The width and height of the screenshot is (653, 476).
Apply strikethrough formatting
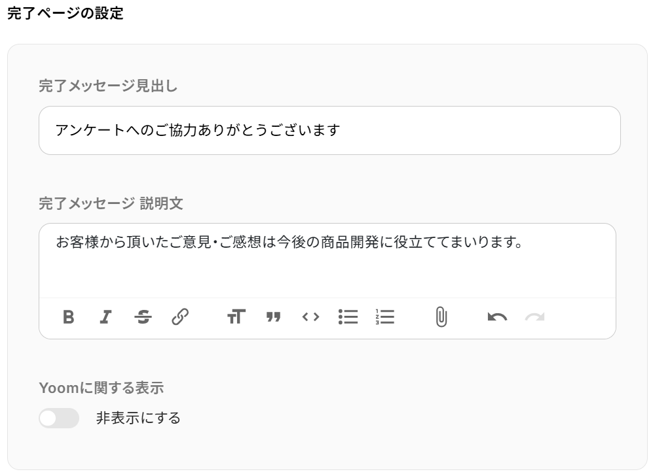pyautogui.click(x=143, y=316)
